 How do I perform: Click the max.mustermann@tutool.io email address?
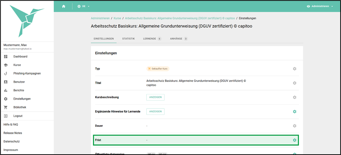(18, 49)
